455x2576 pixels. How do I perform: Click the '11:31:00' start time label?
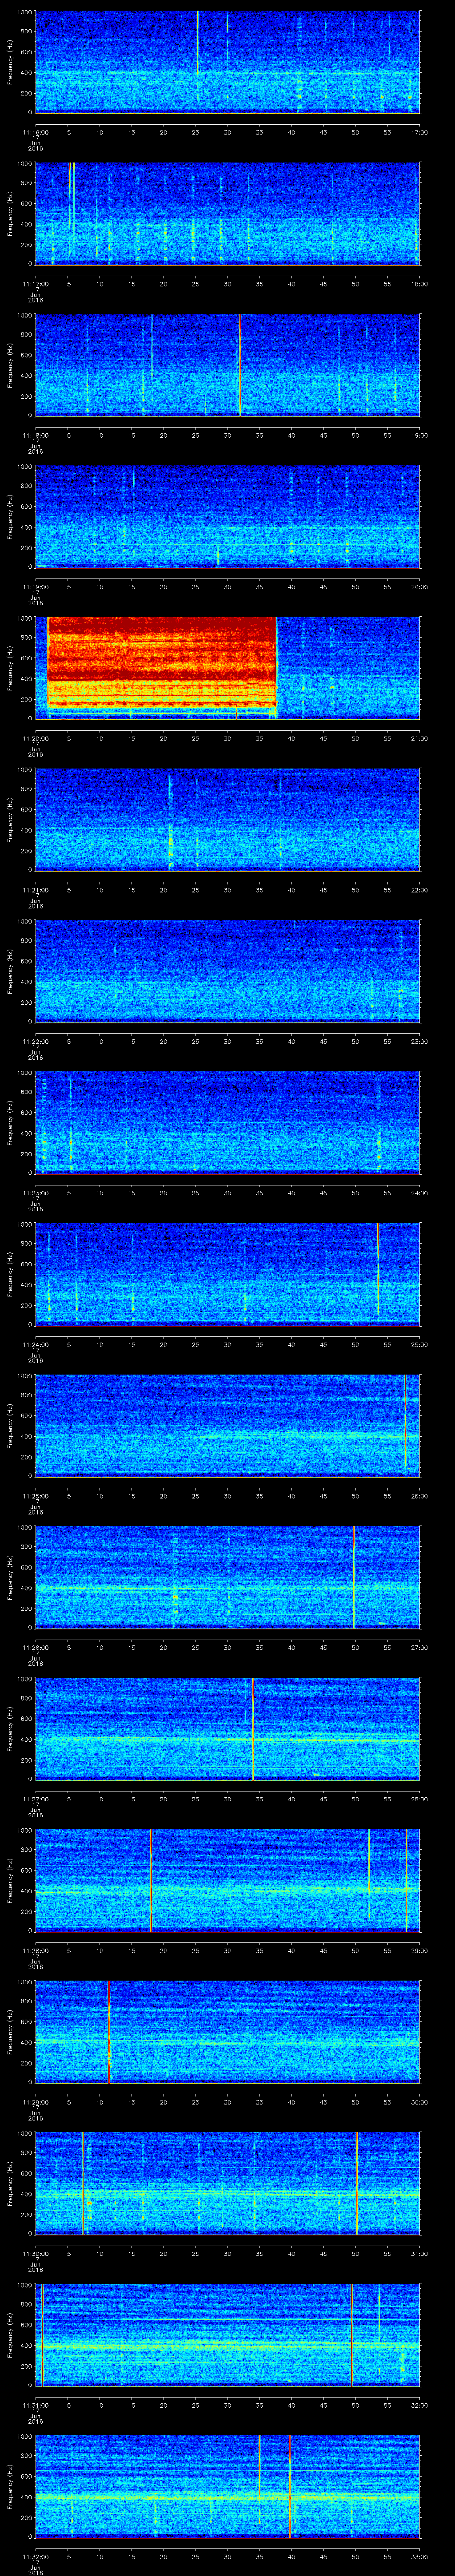(35, 2405)
